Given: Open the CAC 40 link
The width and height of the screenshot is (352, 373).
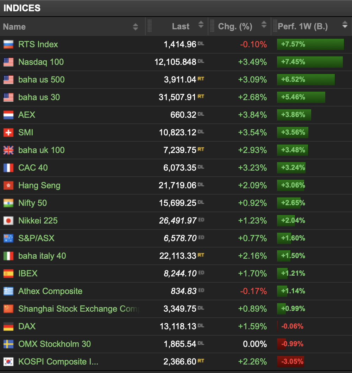Looking at the screenshot, I should [33, 168].
